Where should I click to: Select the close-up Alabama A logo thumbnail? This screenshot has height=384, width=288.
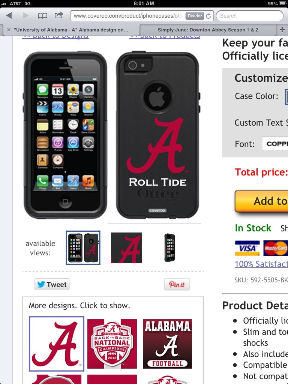pos(126,247)
